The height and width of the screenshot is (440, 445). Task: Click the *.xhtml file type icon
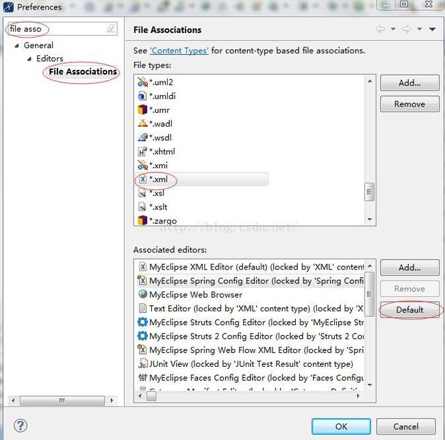click(142, 151)
